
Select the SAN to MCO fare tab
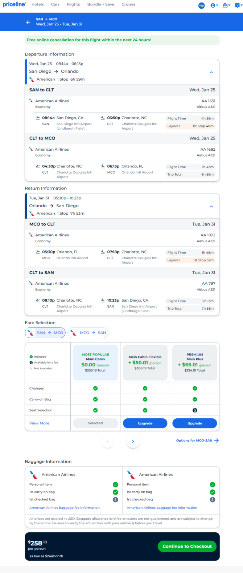click(x=45, y=333)
